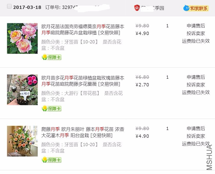Click the 保障卡 badge under first item

click(51, 57)
